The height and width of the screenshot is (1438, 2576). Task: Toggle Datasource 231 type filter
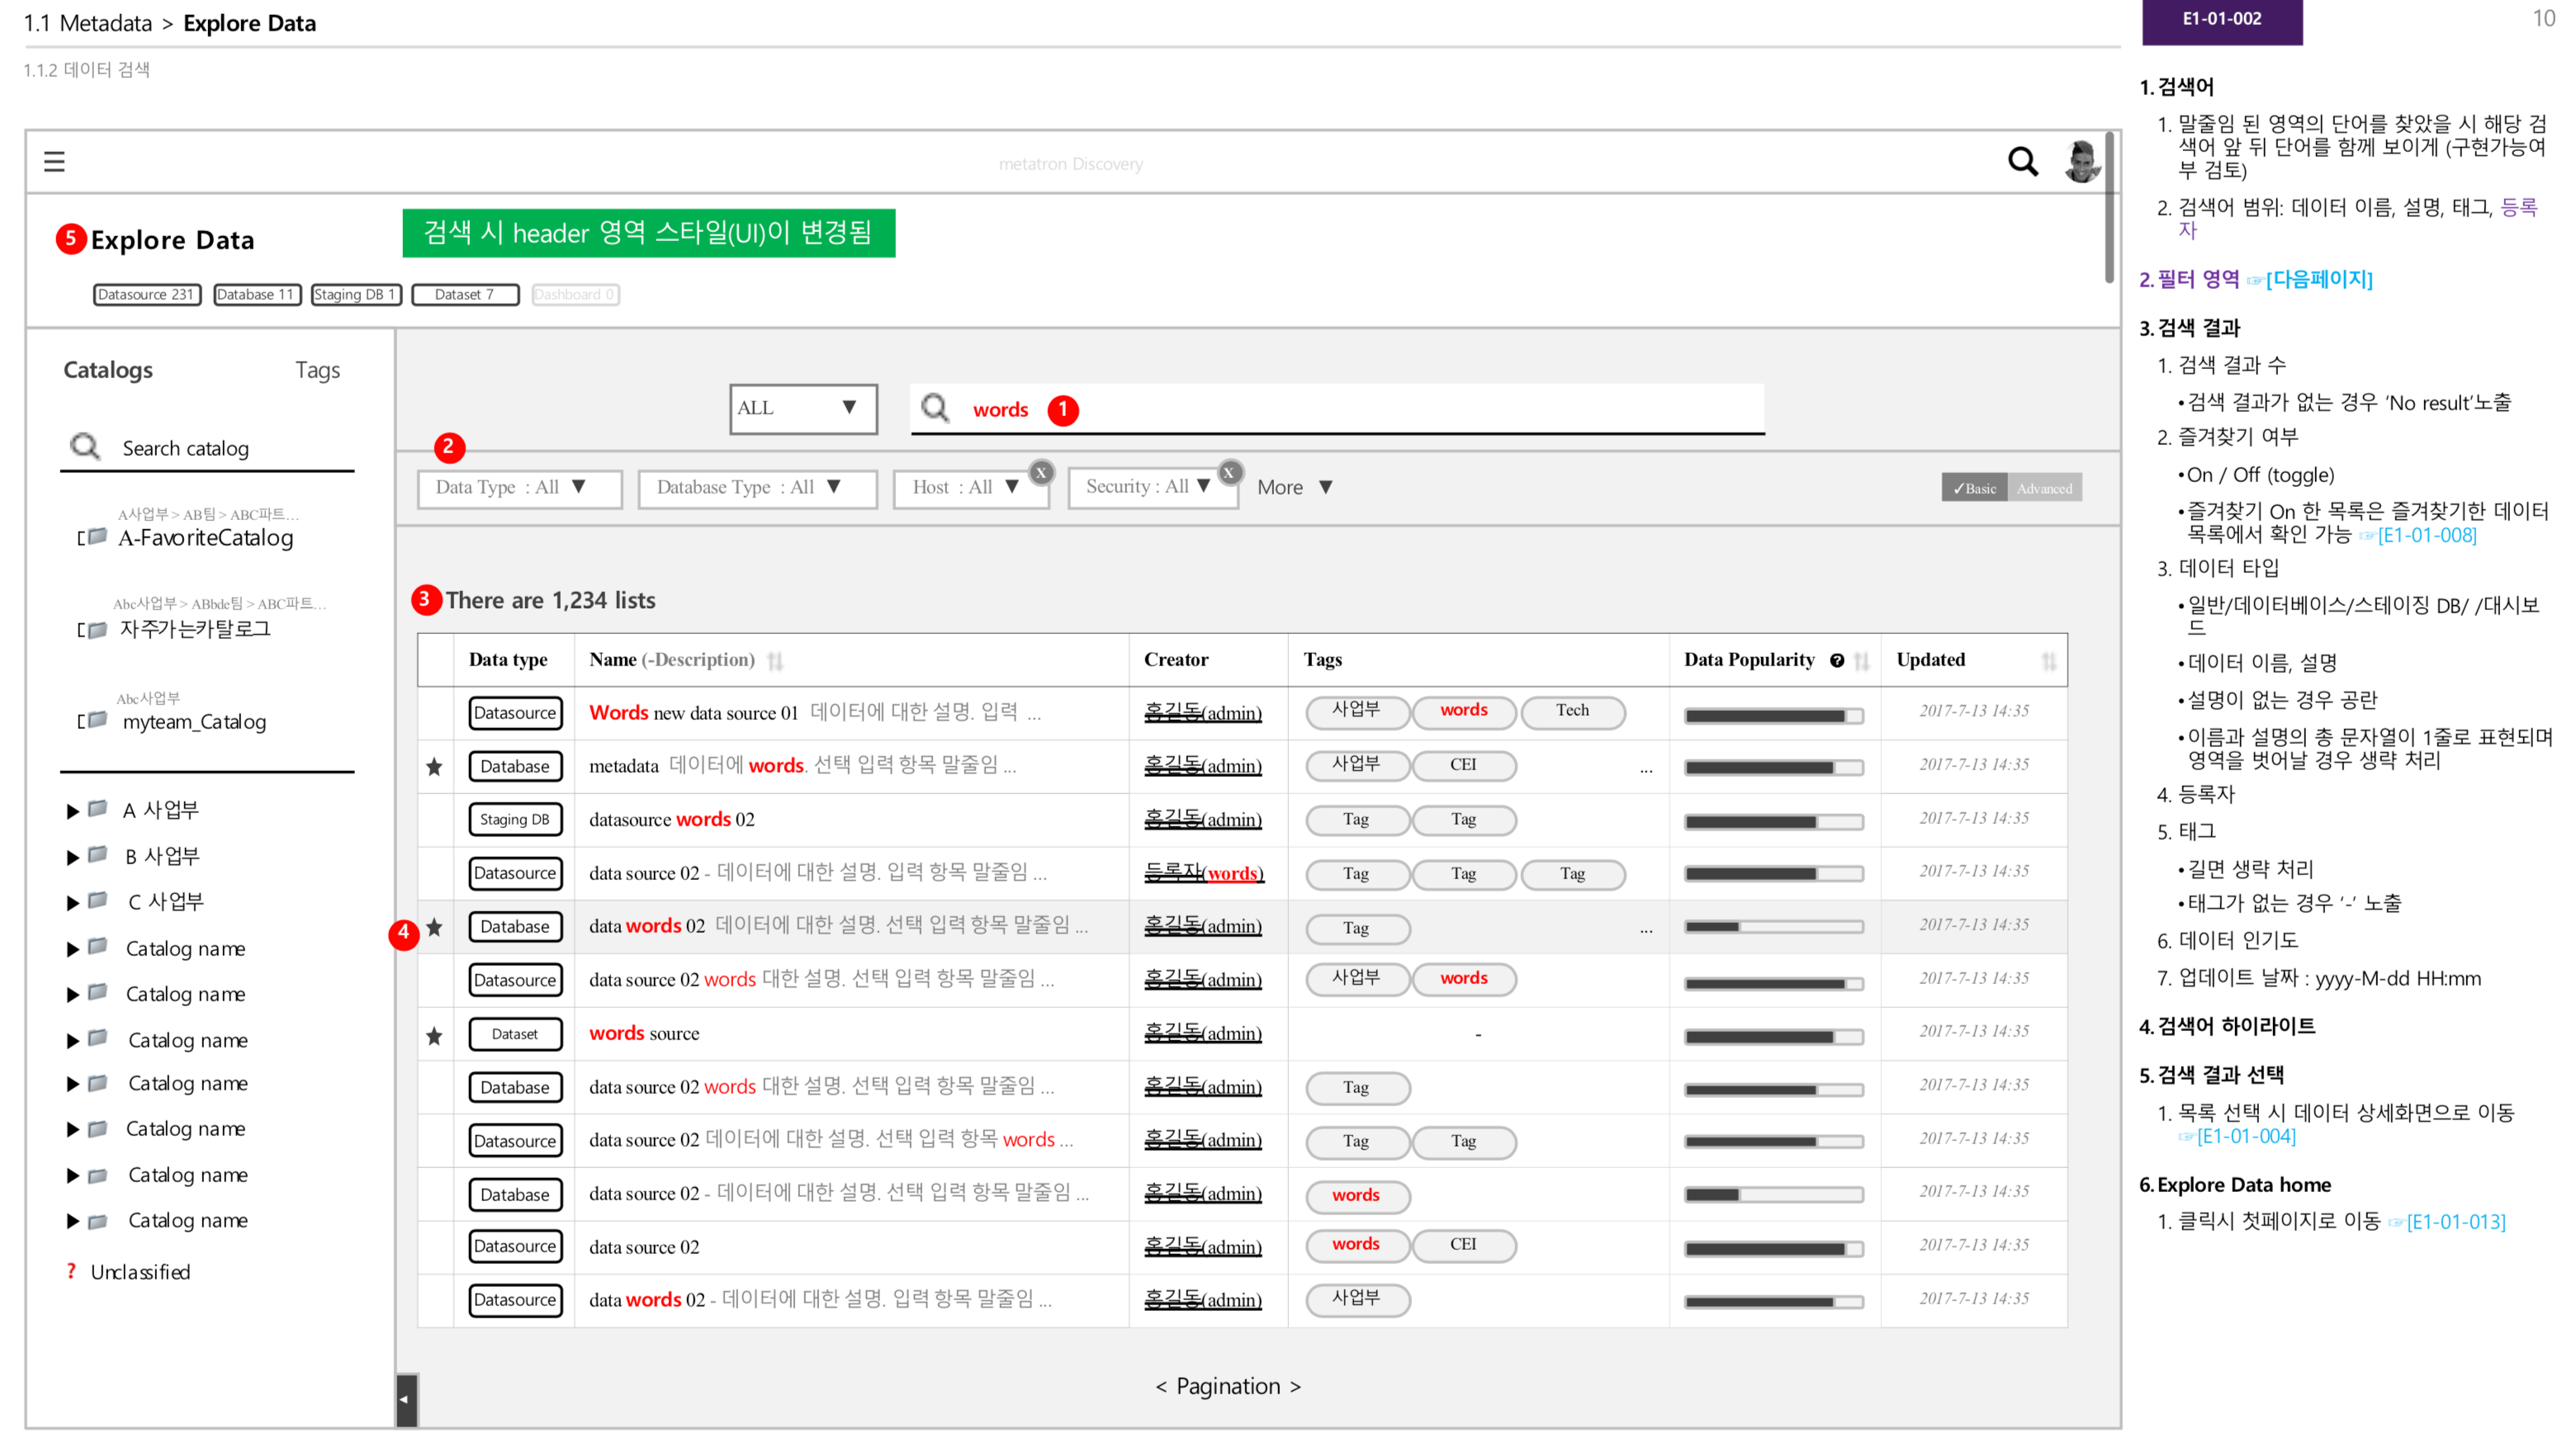(147, 294)
